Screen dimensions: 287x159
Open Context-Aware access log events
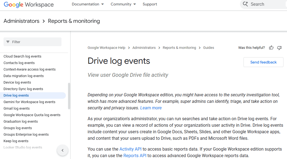29,69
